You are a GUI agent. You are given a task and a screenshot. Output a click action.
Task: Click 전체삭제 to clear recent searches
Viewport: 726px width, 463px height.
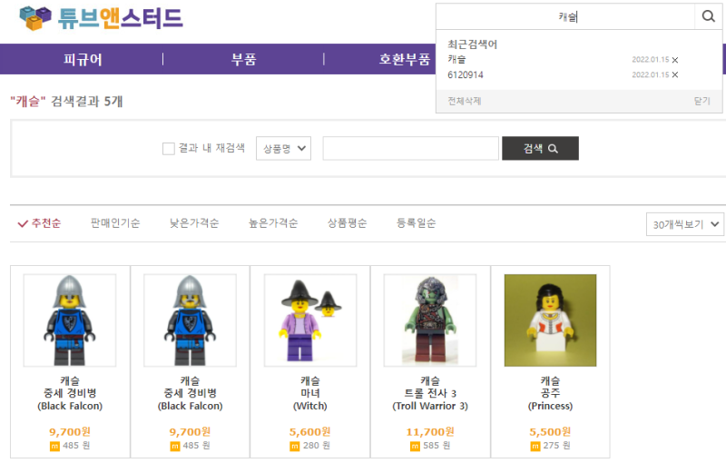pyautogui.click(x=465, y=101)
